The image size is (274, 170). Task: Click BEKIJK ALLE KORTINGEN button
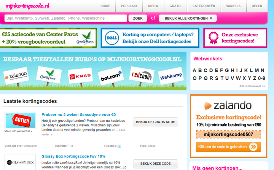pyautogui.click(x=188, y=18)
